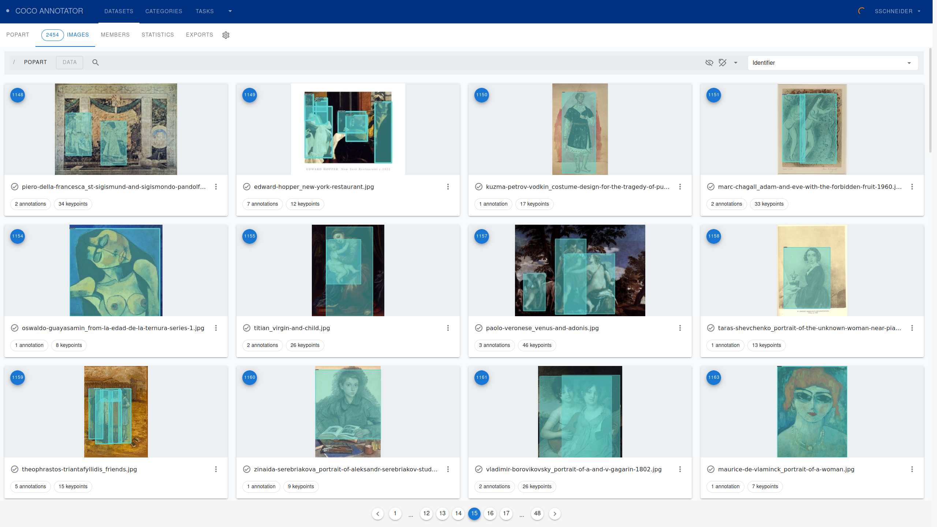Click the titian_virgin-and-child.jpg filename
937x527 pixels.
point(292,328)
